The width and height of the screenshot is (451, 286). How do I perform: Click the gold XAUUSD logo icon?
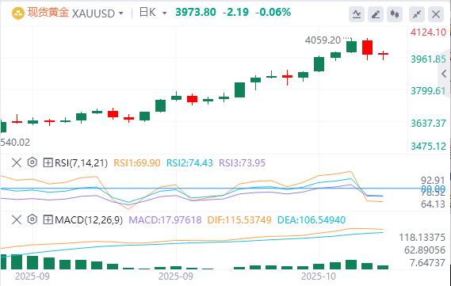[18, 13]
